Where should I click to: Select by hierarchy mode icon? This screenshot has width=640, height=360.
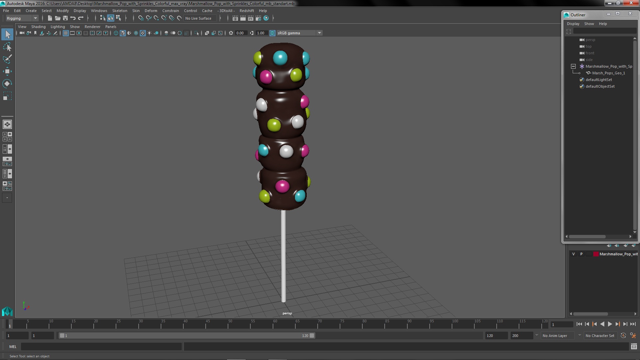pos(103,18)
